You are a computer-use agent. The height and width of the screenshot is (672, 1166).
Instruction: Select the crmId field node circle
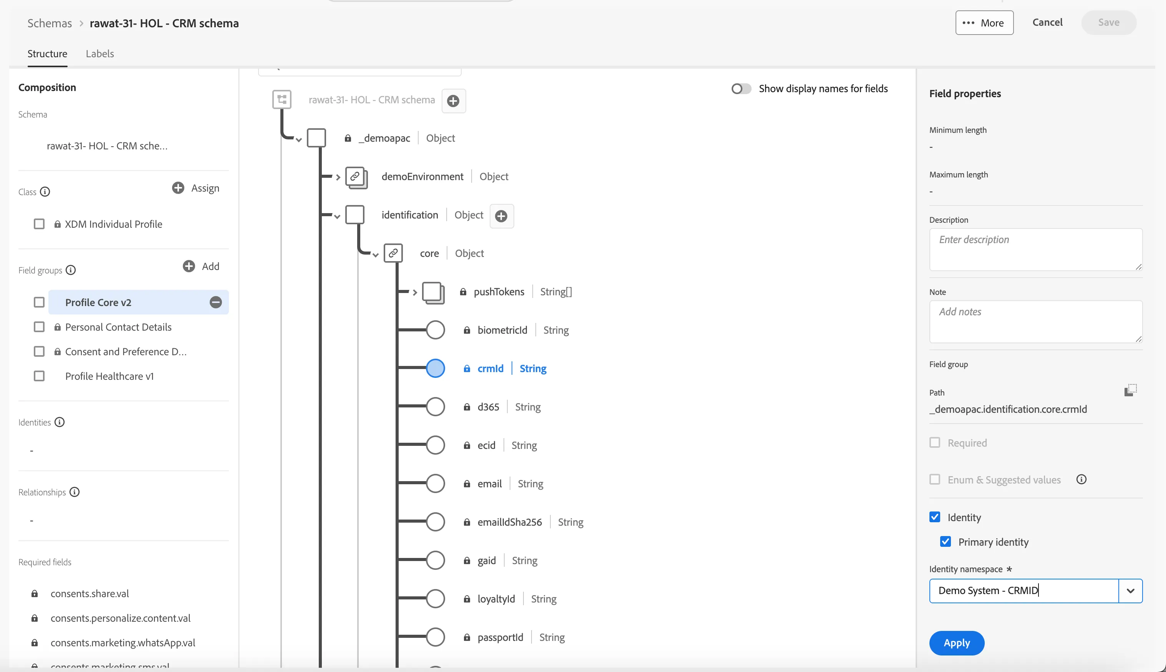tap(435, 368)
